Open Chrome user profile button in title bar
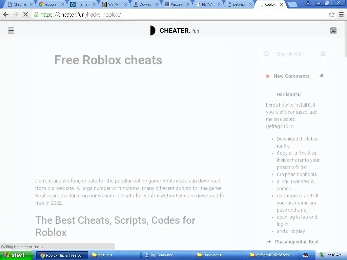 308,3
